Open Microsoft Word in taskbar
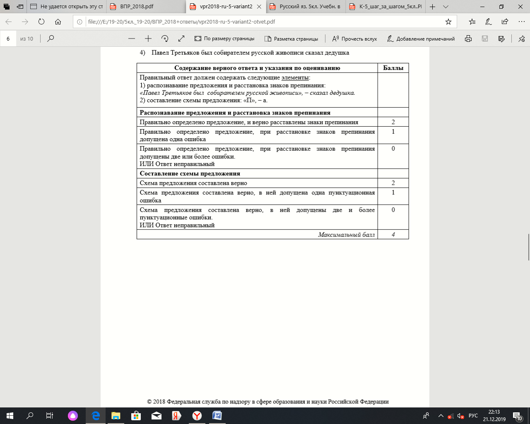Screen dimensions: 530x424 217,416
